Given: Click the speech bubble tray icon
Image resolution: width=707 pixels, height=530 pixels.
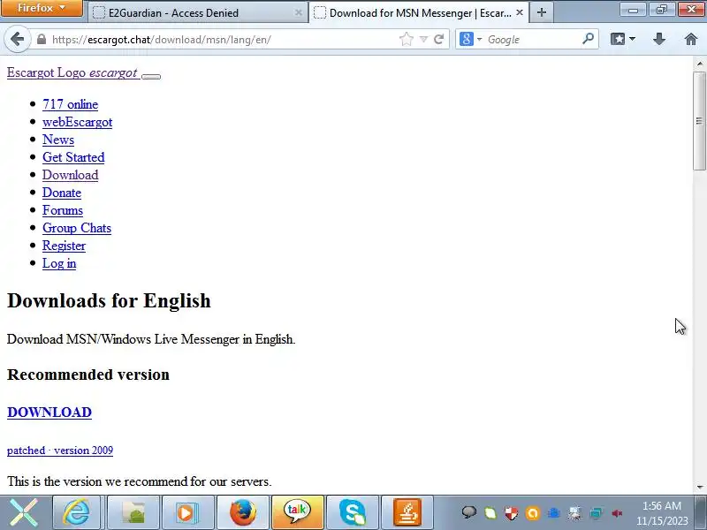Looking at the screenshot, I should [x=469, y=513].
